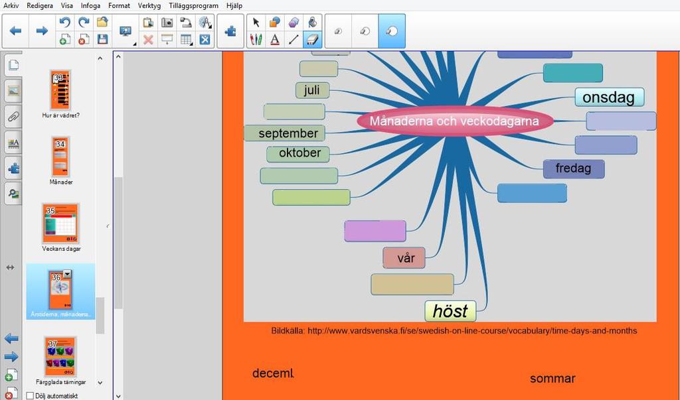This screenshot has width=680, height=400.
Task: Open the Gallery sidebar tab
Action: click(x=13, y=91)
